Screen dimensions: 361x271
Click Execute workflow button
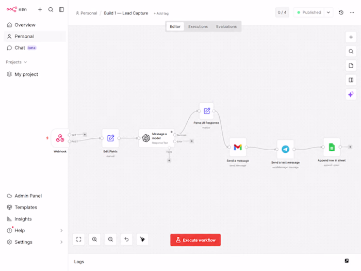pos(195,240)
